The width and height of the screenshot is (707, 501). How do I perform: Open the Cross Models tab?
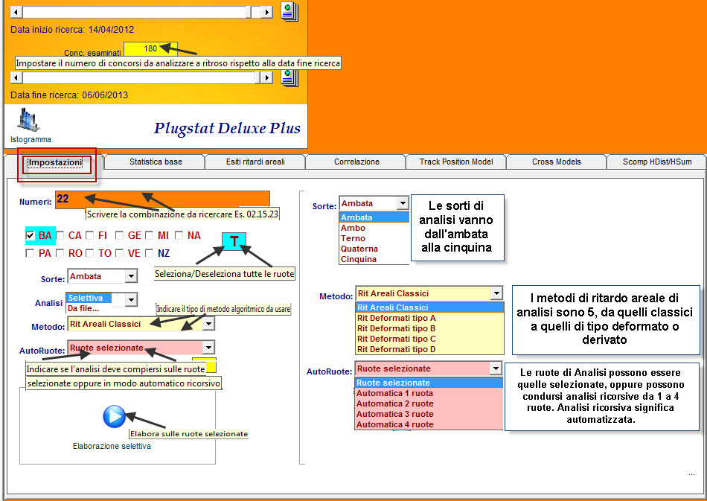pos(557,162)
